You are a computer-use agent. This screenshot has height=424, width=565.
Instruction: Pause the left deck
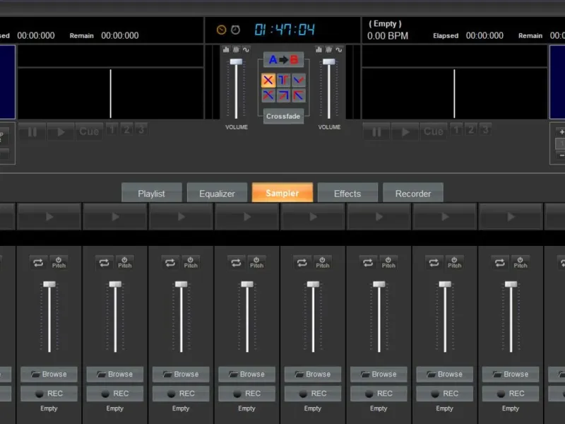[32, 132]
